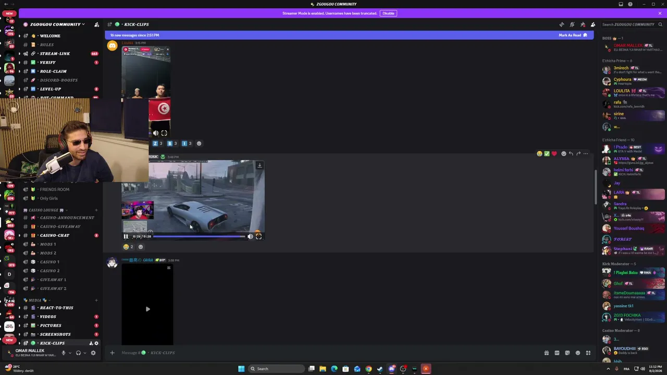Forward the hovered message
Screen dimensions: 667x375
coord(578,154)
